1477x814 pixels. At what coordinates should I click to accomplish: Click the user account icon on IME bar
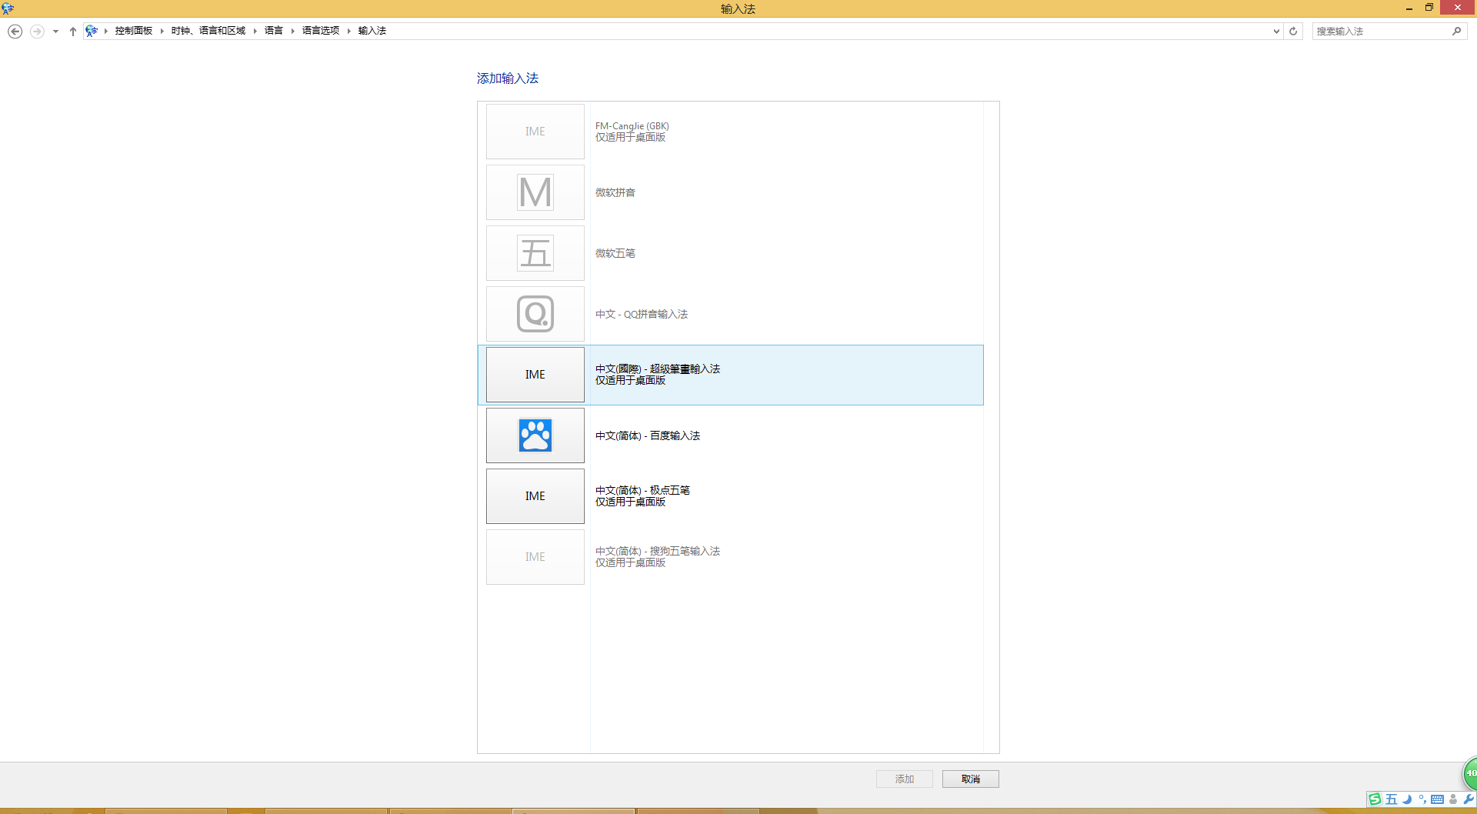(1453, 799)
